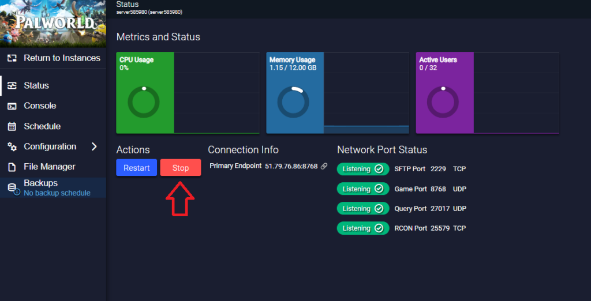Click the Backups database icon
591x301 pixels.
(12, 188)
